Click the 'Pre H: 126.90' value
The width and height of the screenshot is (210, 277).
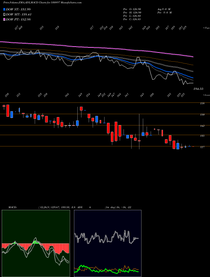132,13
